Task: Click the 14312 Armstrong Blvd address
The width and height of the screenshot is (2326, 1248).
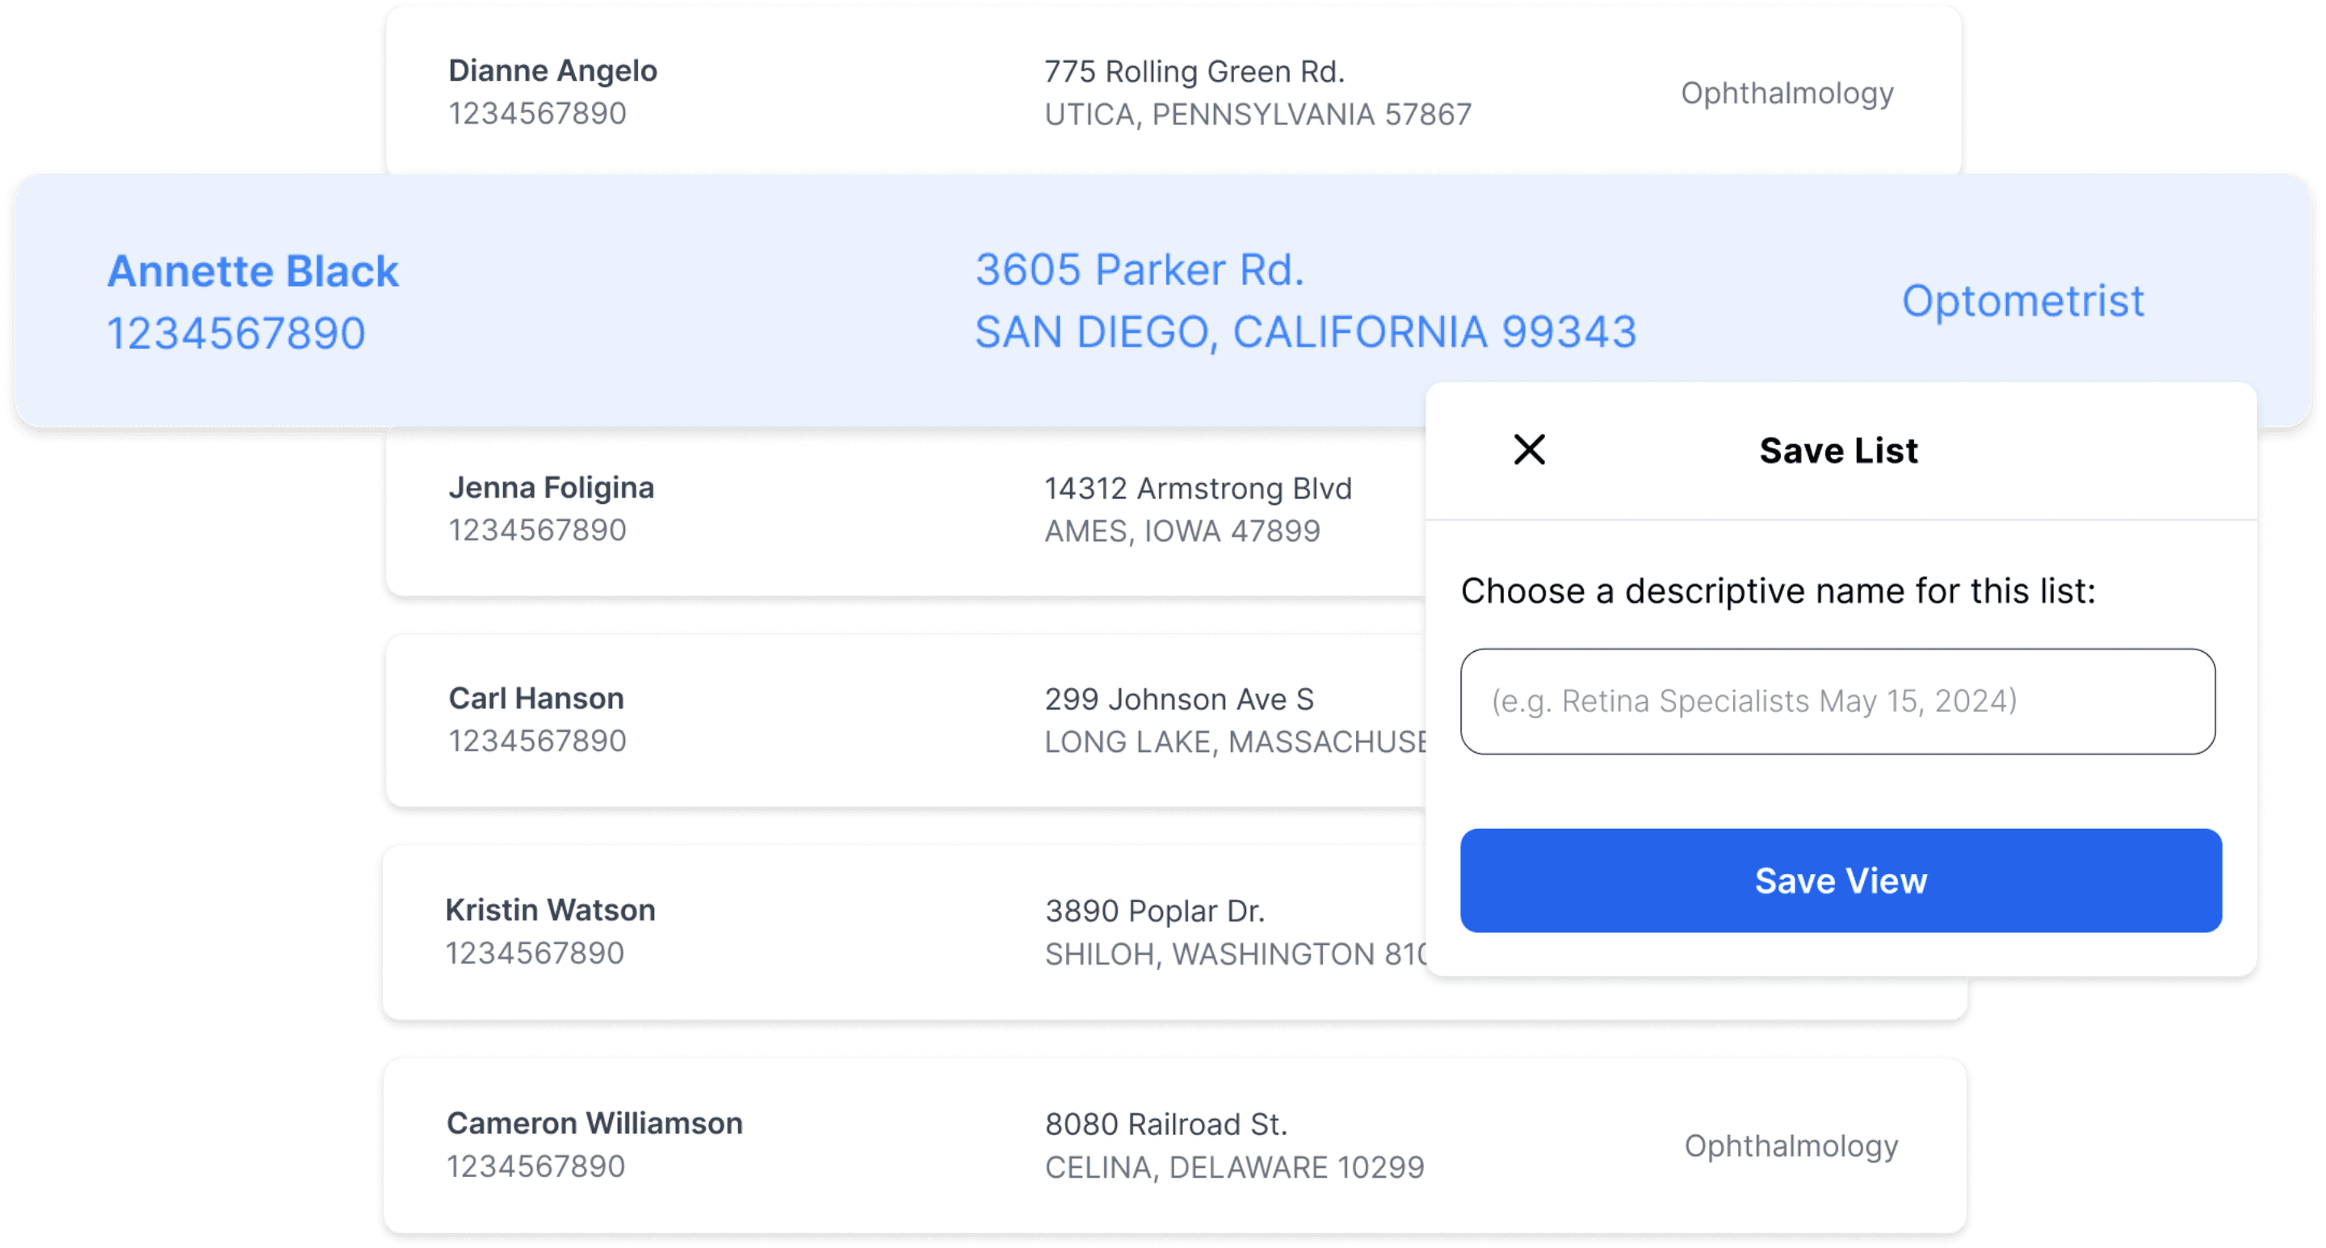Action: point(1197,489)
